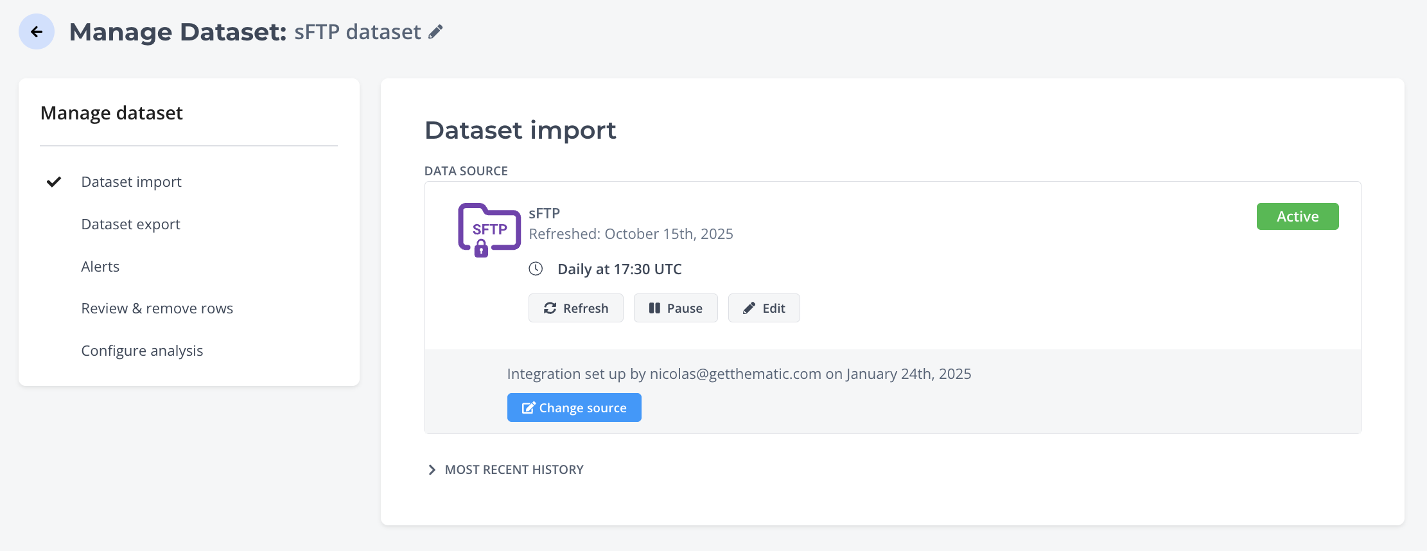Pause the sFTP import
This screenshot has width=1427, height=551.
675,308
